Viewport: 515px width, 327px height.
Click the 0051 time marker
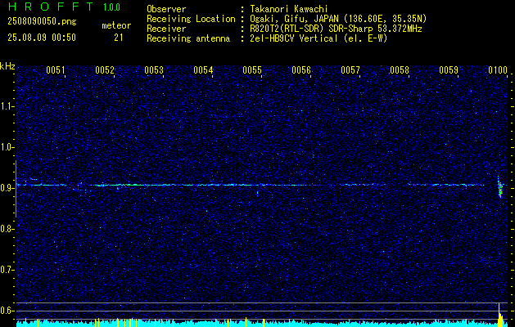(x=55, y=70)
